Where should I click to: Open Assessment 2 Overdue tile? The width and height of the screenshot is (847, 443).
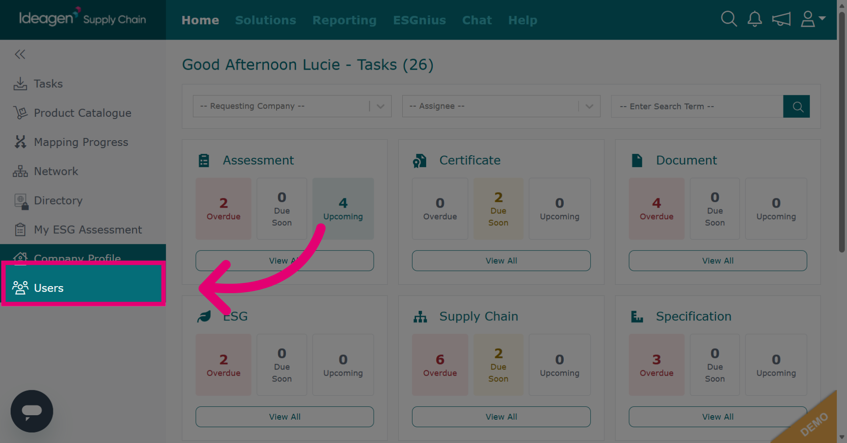(224, 208)
